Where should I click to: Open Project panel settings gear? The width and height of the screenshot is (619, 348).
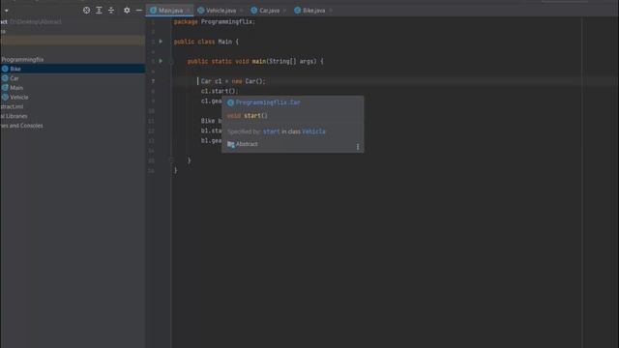coord(127,11)
